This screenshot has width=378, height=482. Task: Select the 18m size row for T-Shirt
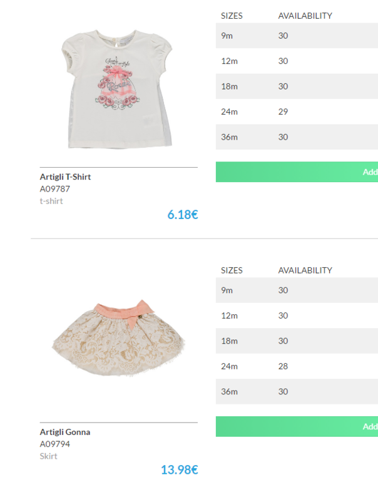click(x=297, y=86)
